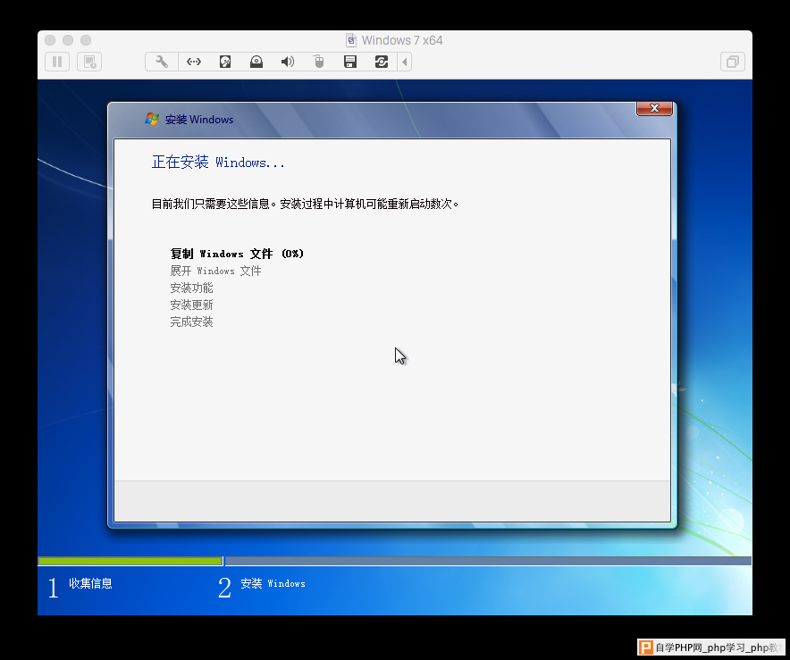The height and width of the screenshot is (660, 790).
Task: Close the Install Windows dialog
Action: pyautogui.click(x=654, y=108)
